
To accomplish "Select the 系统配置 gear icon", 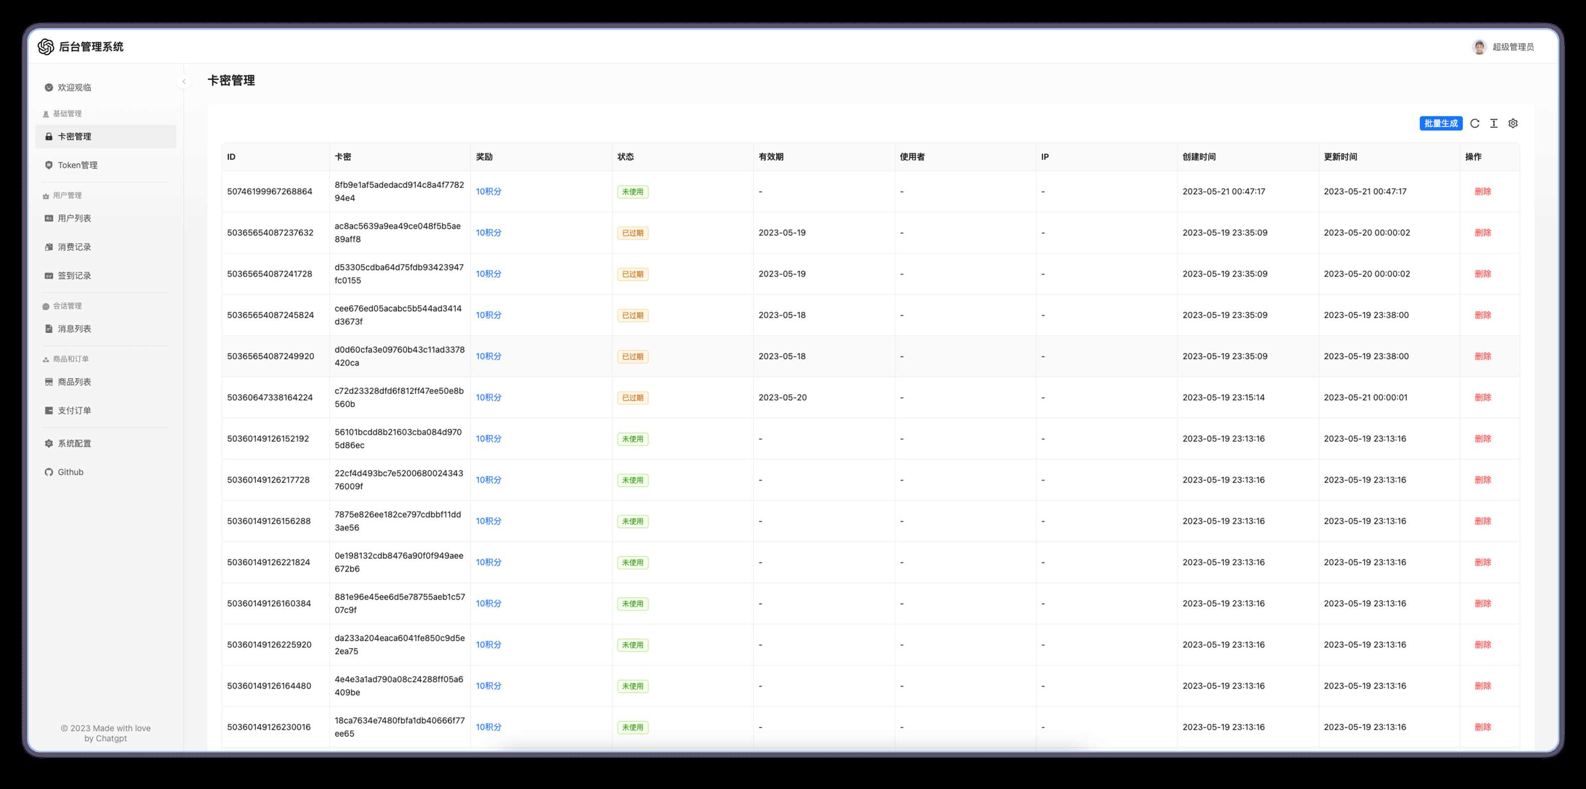I will point(48,443).
